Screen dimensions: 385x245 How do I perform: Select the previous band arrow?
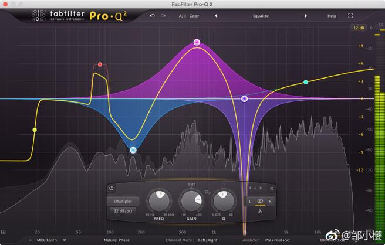[250, 188]
